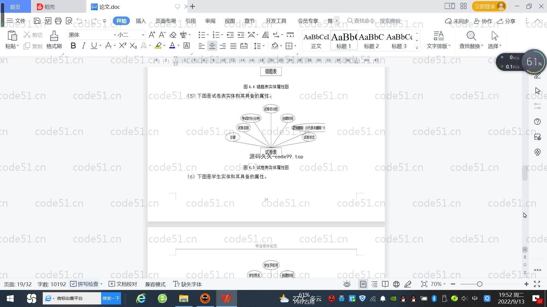
Task: Switch to Web layout view icon
Action: click(396, 284)
